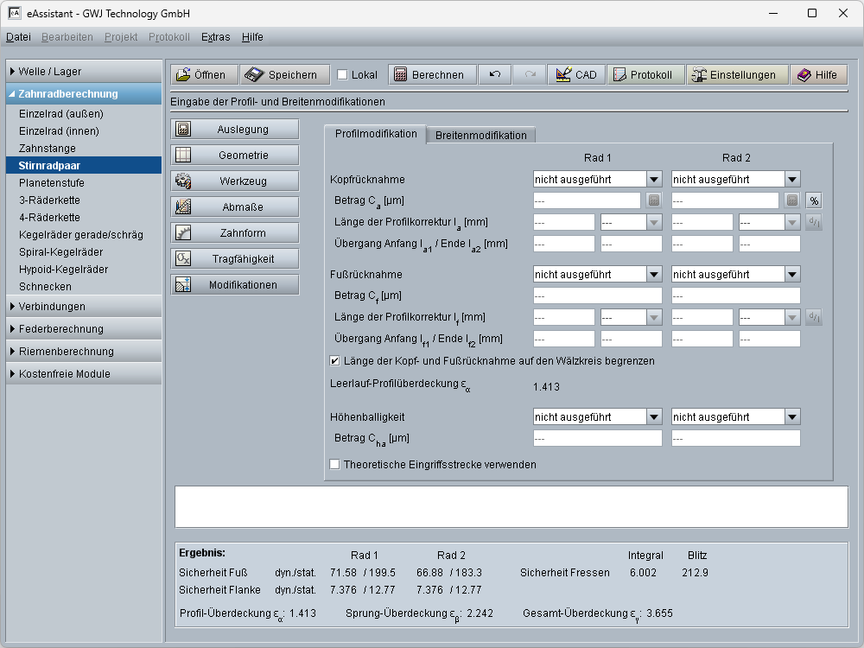Image resolution: width=864 pixels, height=648 pixels.
Task: Run the Berechnen calculator button
Action: point(431,75)
